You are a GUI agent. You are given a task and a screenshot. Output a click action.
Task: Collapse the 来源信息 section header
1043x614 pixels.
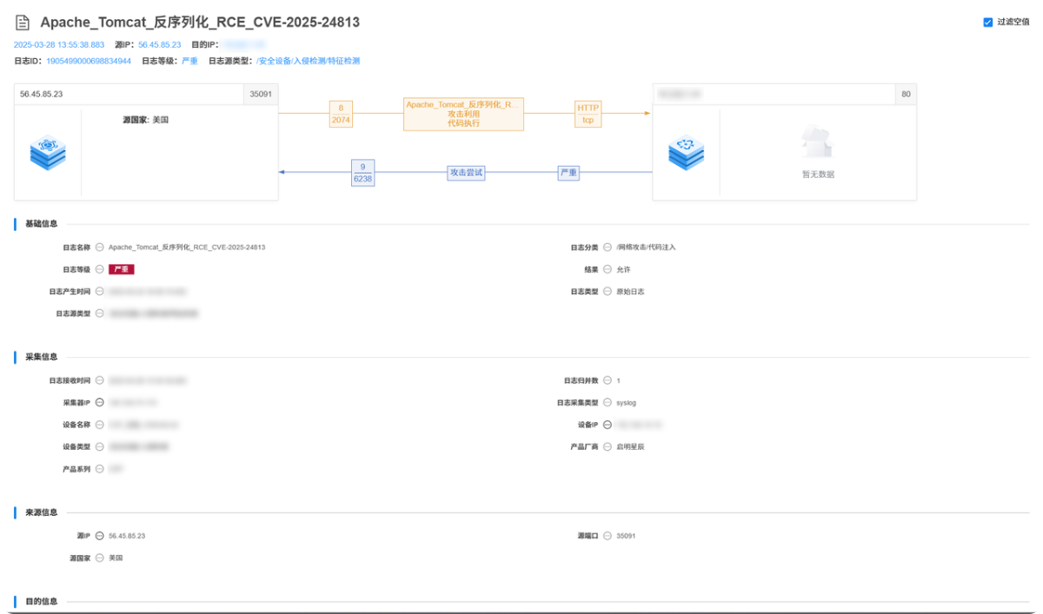[42, 512]
